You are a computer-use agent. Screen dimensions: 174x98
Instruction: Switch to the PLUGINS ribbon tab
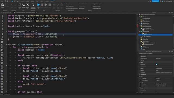point(46,1)
